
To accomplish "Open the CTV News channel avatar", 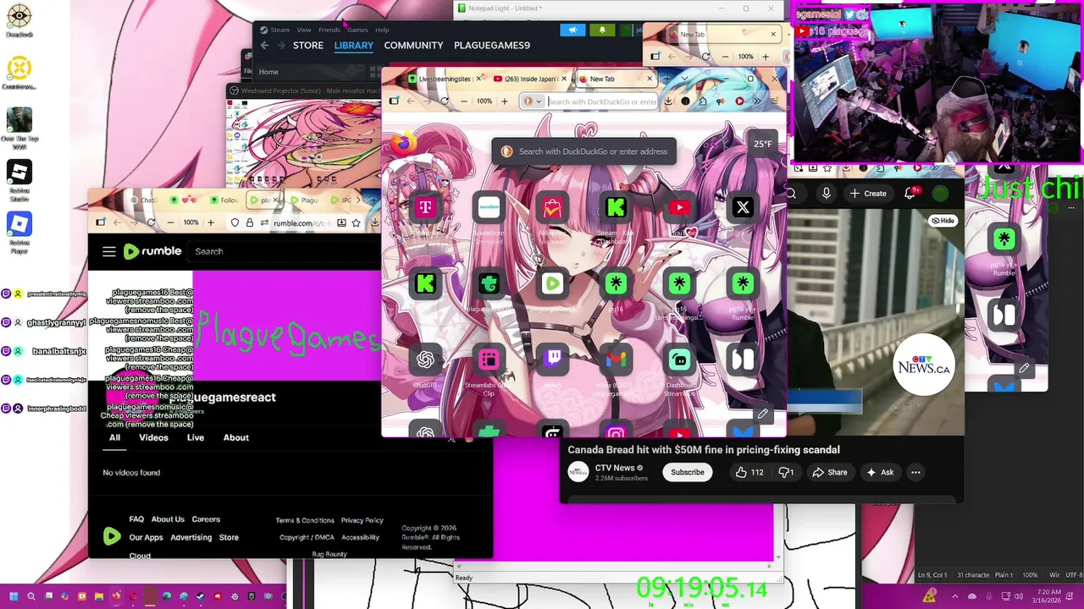I will coord(578,473).
